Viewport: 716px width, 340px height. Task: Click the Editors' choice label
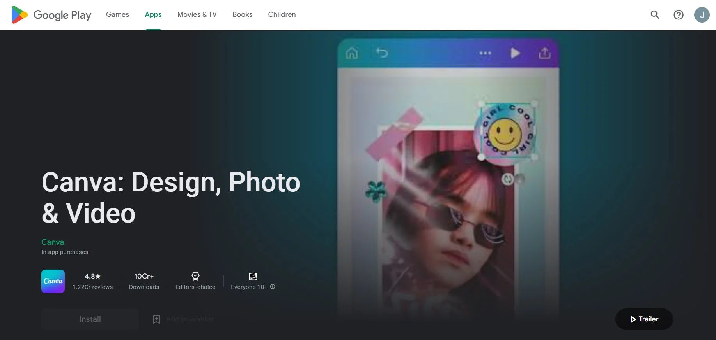(195, 287)
